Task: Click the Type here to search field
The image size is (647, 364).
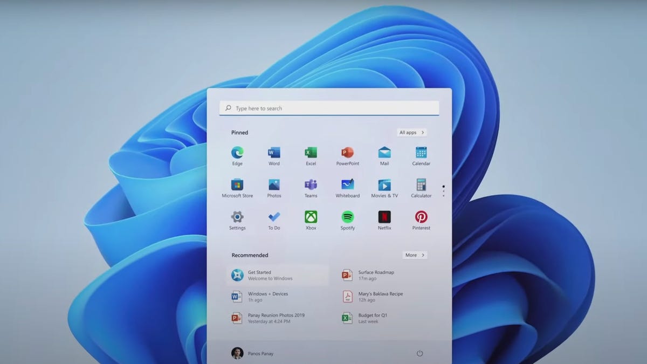Action: (329, 108)
